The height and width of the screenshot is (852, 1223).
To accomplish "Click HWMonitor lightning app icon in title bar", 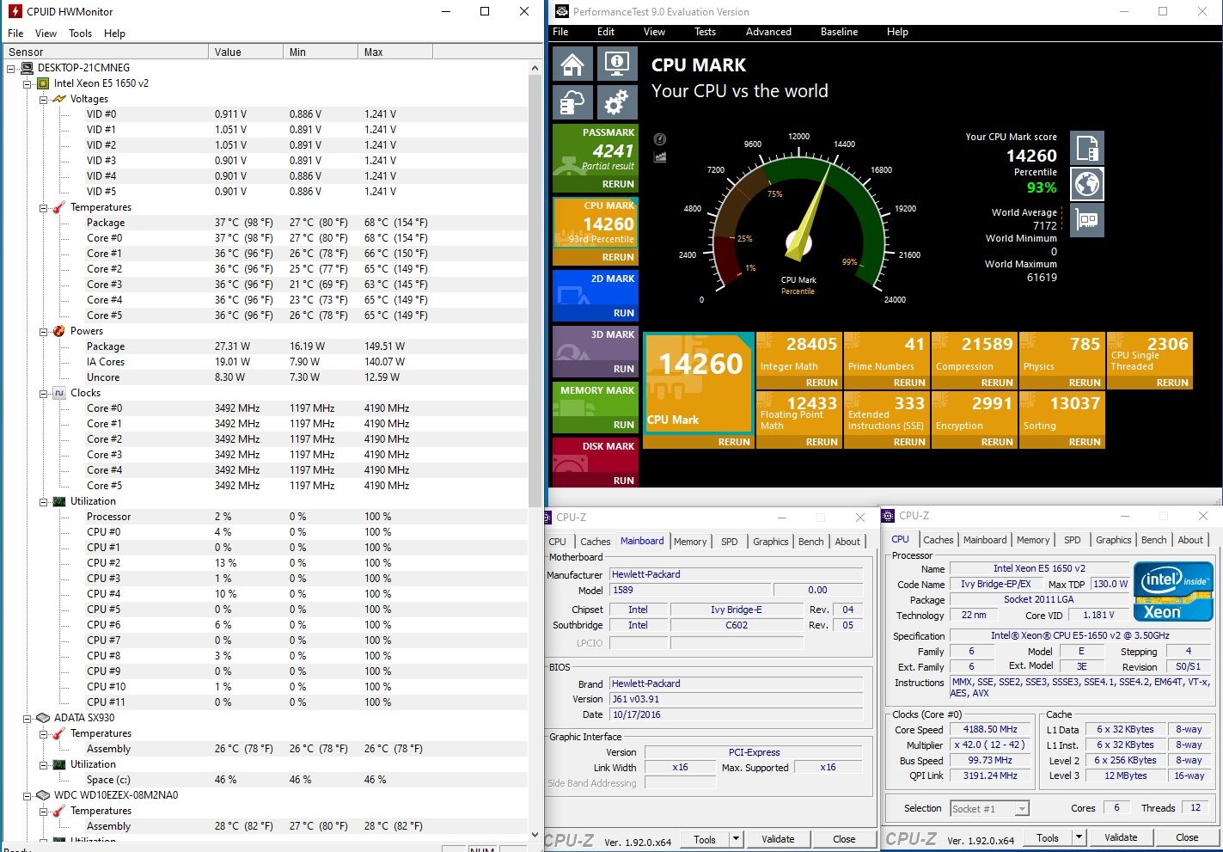I will (x=14, y=11).
